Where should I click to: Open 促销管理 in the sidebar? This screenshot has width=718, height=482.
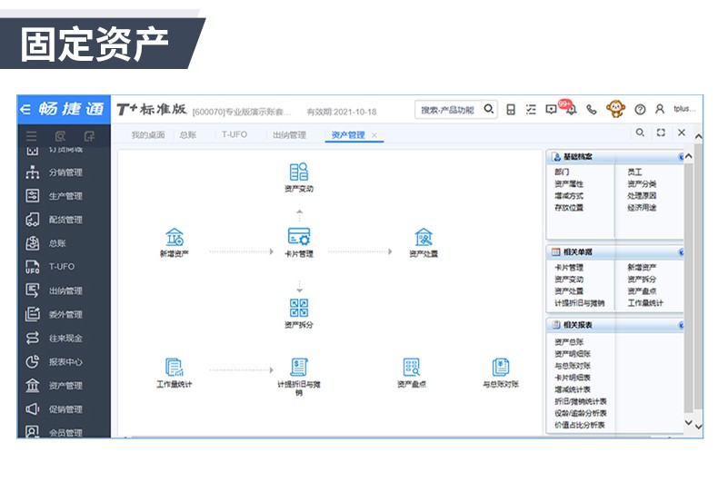click(65, 409)
